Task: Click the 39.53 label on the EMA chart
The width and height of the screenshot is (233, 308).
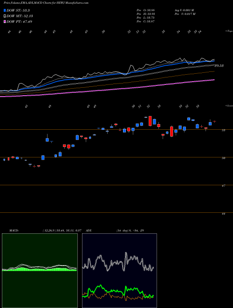Action: (219, 66)
